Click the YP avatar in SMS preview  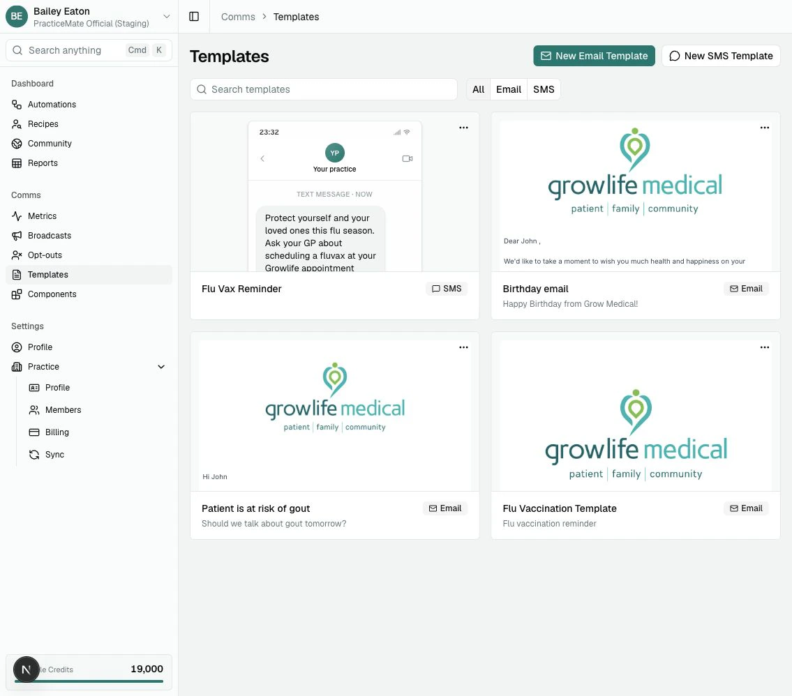tap(334, 153)
